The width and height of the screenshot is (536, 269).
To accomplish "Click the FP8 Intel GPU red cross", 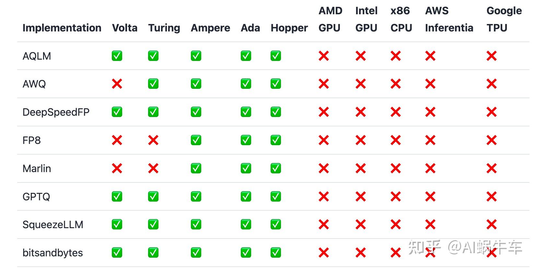I will (x=361, y=140).
